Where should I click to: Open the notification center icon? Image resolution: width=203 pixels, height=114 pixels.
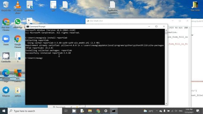[x=198, y=111]
